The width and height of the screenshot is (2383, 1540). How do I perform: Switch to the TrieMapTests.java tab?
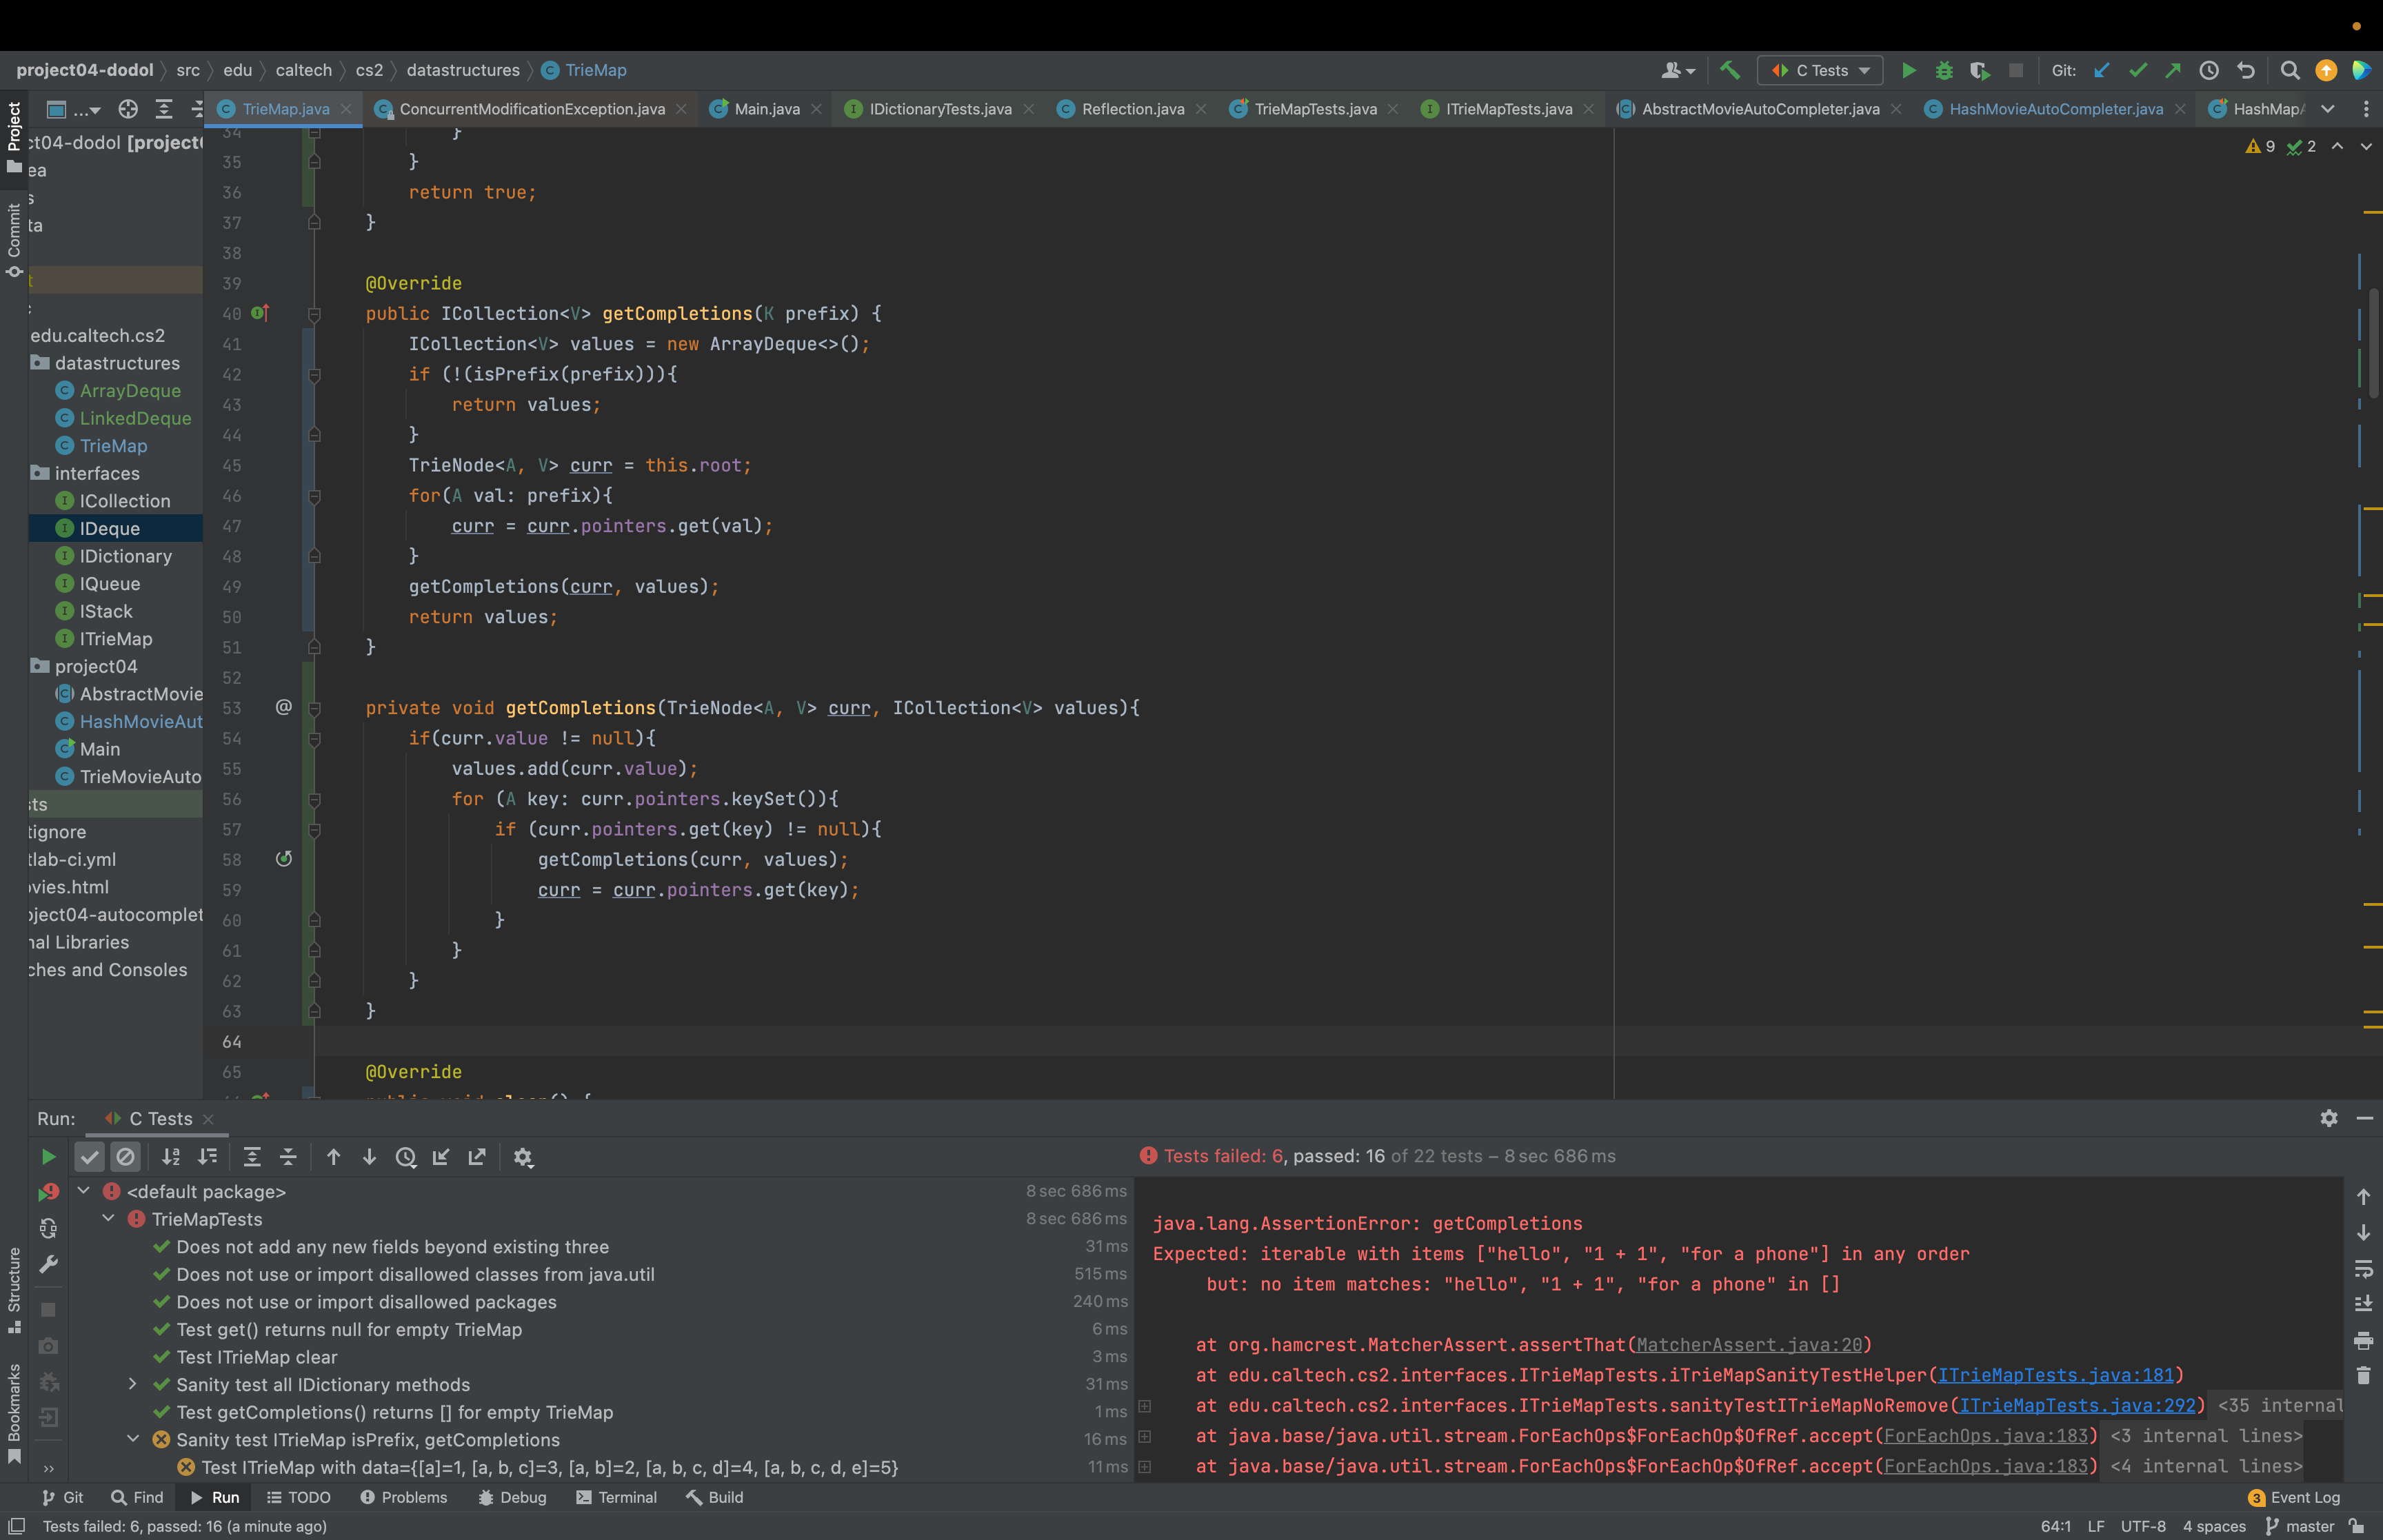pos(1314,109)
